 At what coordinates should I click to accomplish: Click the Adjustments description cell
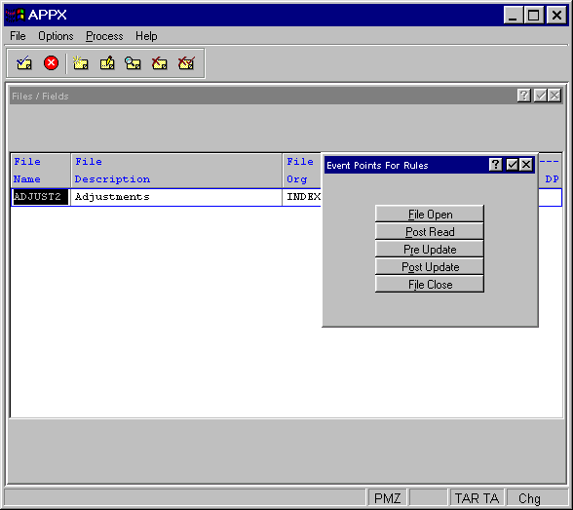click(x=176, y=197)
